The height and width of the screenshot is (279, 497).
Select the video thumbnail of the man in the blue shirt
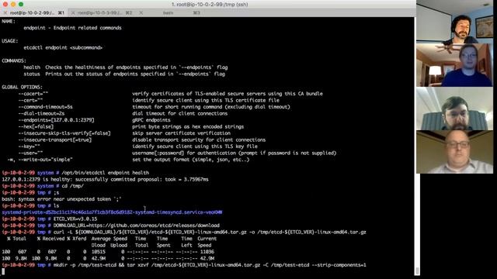pyautogui.click(x=454, y=65)
